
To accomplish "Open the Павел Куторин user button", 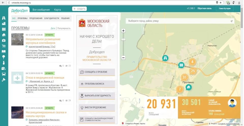I will click(225, 9).
